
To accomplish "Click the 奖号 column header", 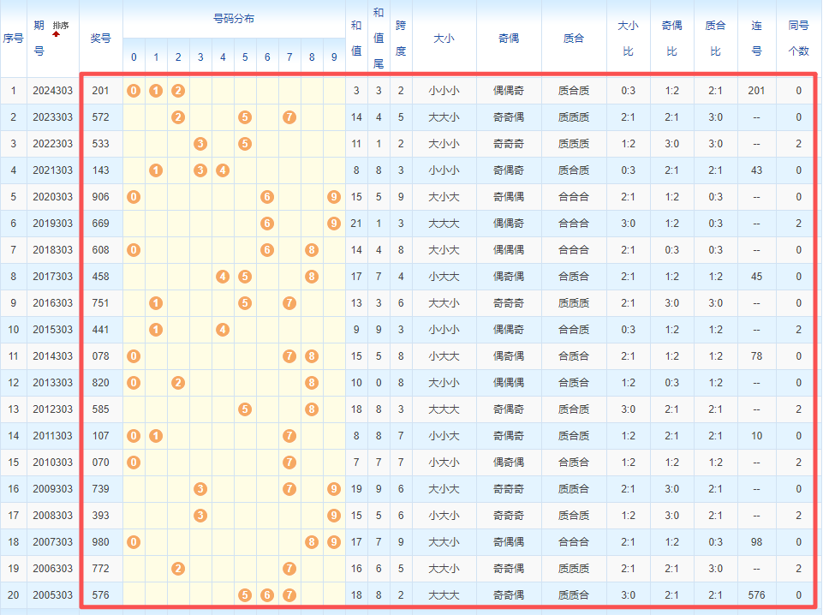I will click(100, 39).
